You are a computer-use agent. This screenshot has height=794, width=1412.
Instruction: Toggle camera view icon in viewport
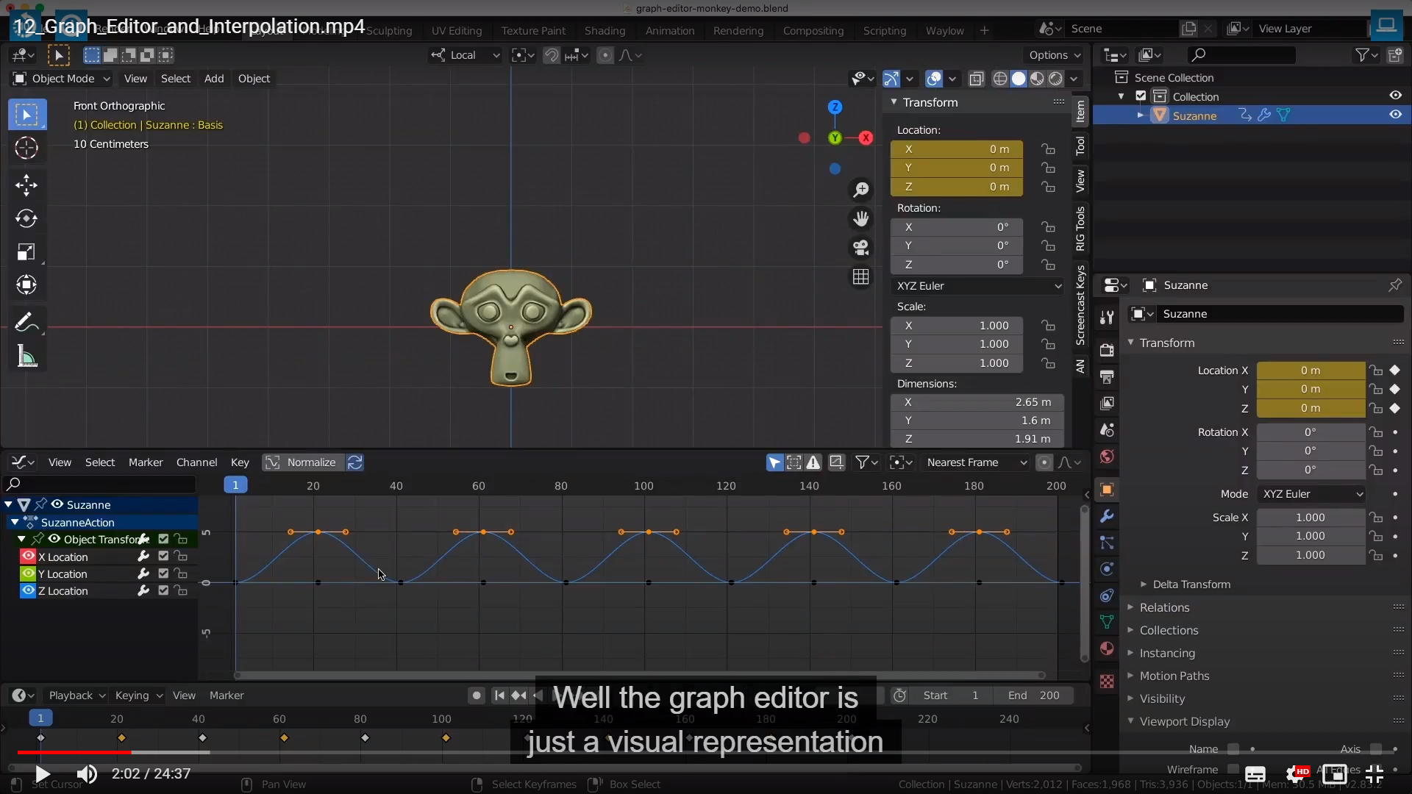tap(861, 248)
